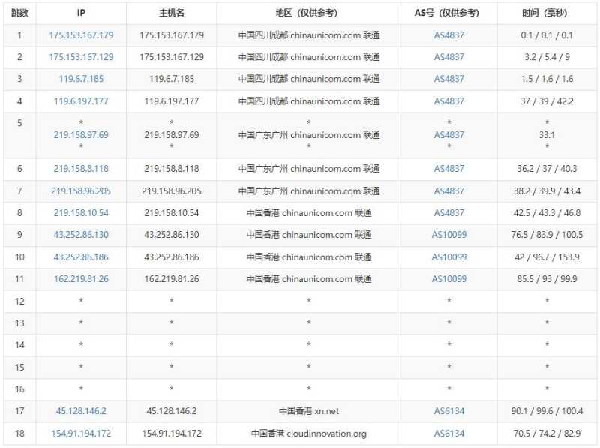Select hostname cell 43.252.86.130
The image size is (600, 448).
click(172, 235)
